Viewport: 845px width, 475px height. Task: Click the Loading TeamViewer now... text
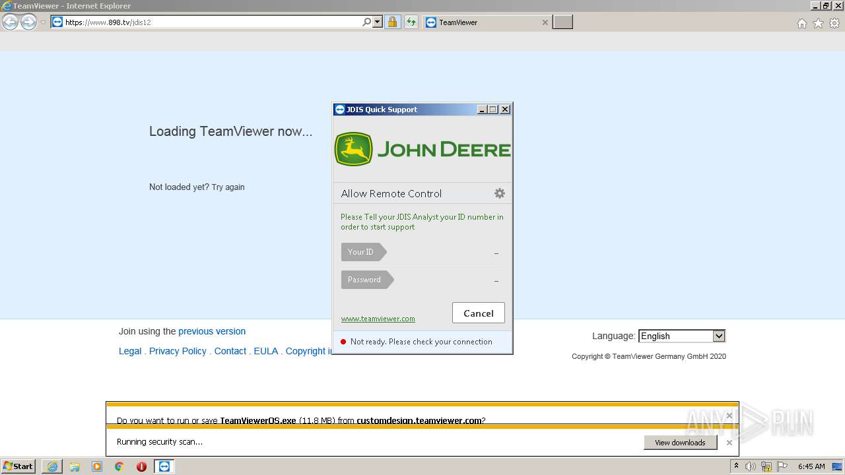tap(231, 131)
